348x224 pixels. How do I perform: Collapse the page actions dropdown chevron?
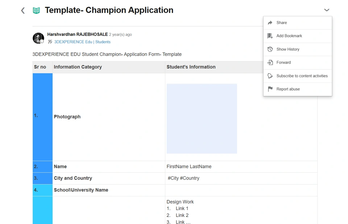click(327, 10)
